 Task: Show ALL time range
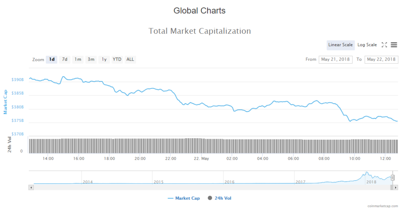(x=130, y=59)
